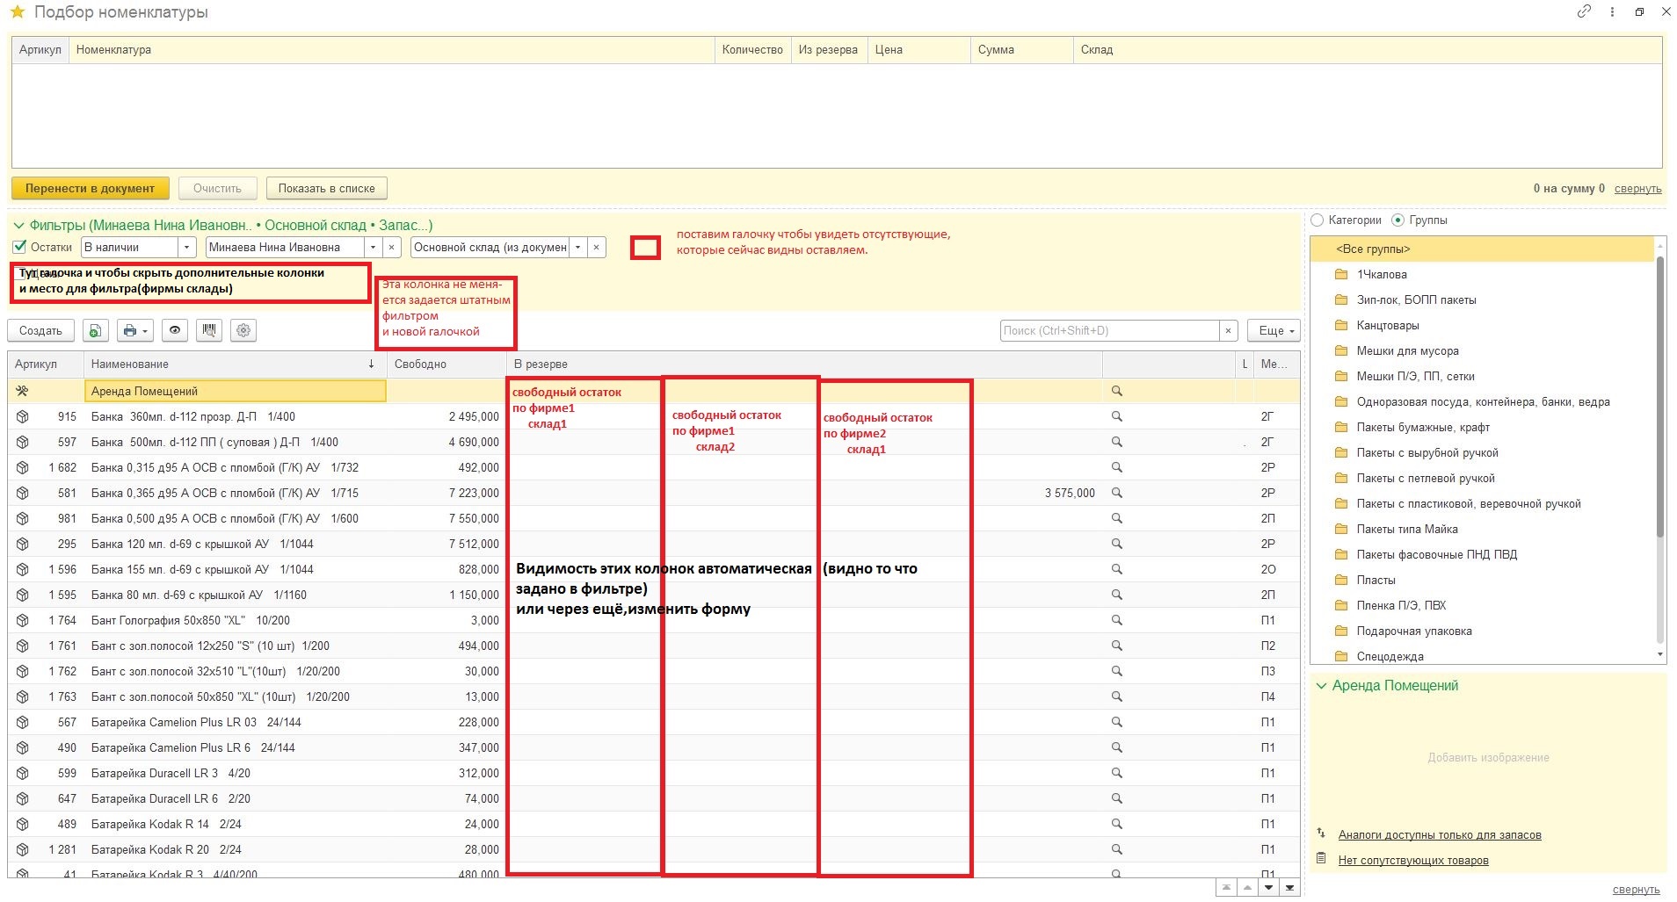This screenshot has height=902, width=1677.
Task: Collapse the Фильтры section
Action: pyautogui.click(x=18, y=226)
